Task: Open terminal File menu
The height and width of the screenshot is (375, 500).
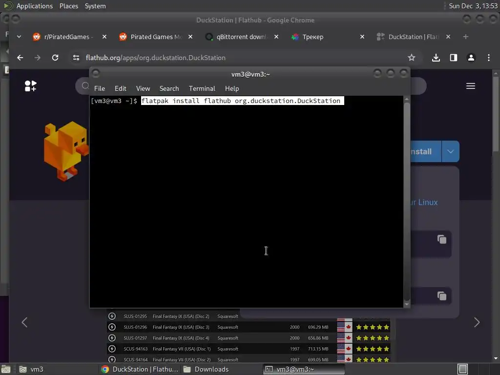Action: pos(100,89)
